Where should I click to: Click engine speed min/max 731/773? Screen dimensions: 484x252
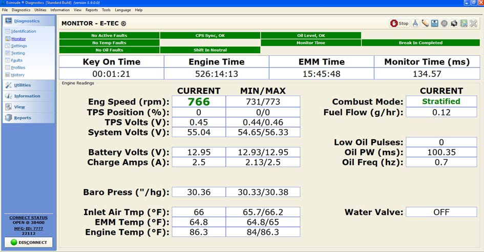(x=263, y=101)
